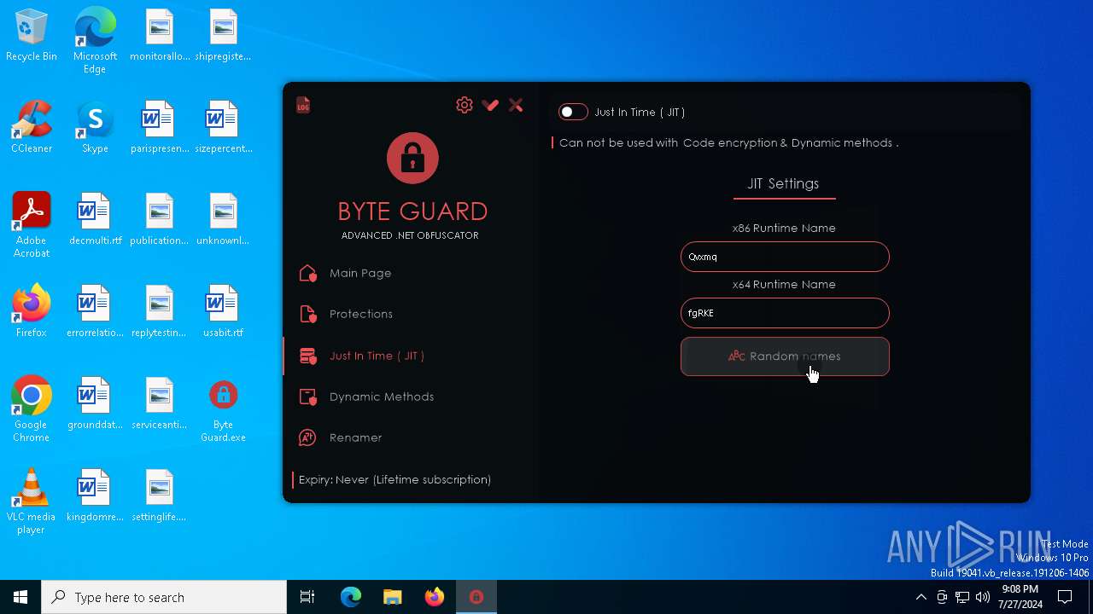Select Just In Time ( JIT ) menu item
1093x614 pixels.
click(377, 356)
